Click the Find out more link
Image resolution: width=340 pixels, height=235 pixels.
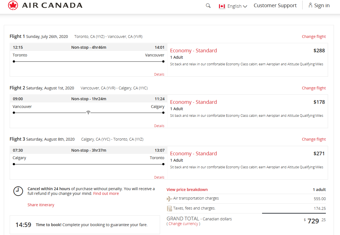click(x=106, y=193)
